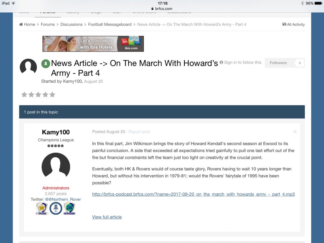Click Report post link

point(139,132)
